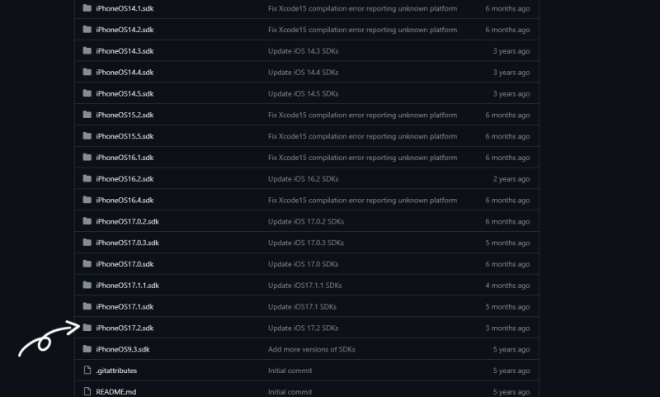Click folder icon next to iPhoneOS15.2.sdk

[87, 115]
